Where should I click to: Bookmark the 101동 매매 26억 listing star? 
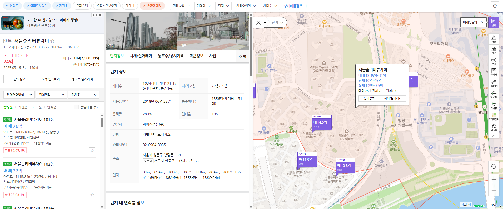(92, 150)
